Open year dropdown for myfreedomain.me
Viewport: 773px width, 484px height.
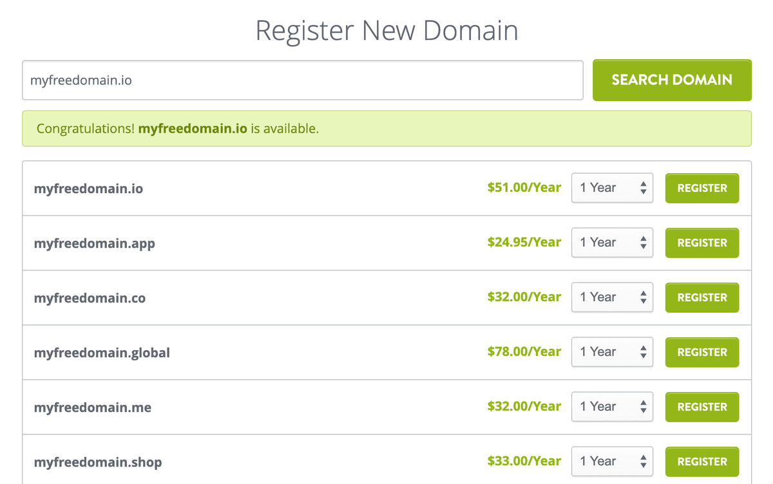click(612, 407)
